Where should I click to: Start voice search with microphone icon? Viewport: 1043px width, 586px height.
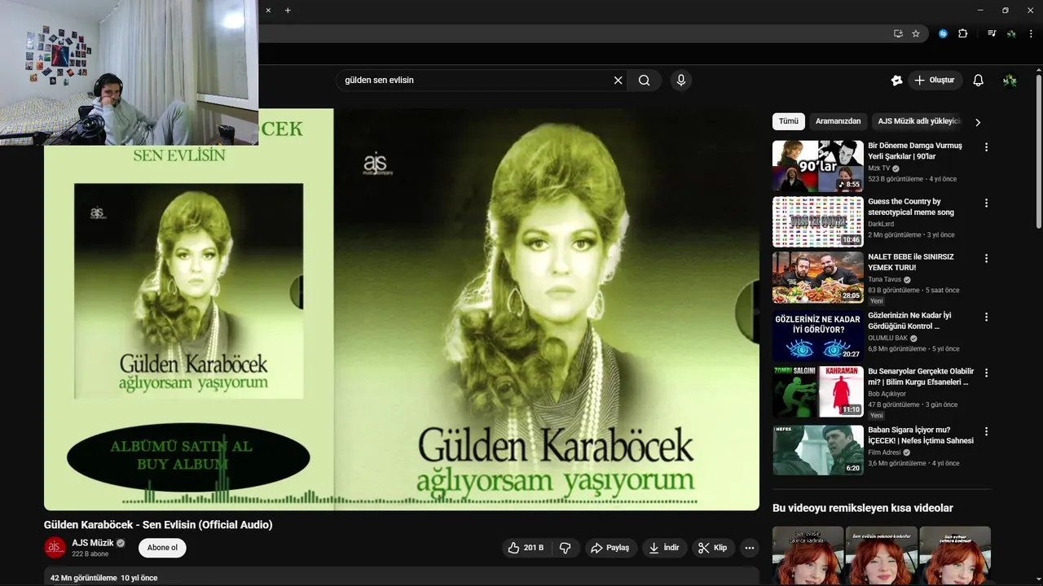pos(680,81)
